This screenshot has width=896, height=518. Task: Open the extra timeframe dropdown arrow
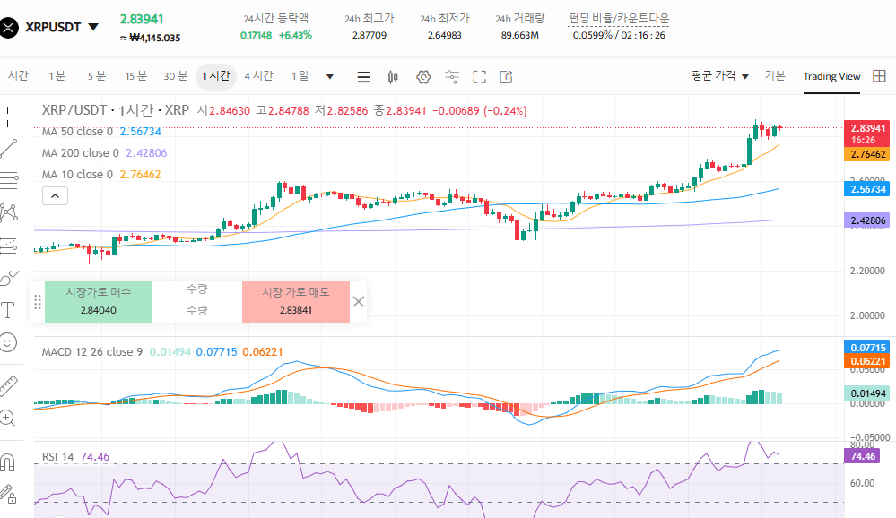[328, 77]
